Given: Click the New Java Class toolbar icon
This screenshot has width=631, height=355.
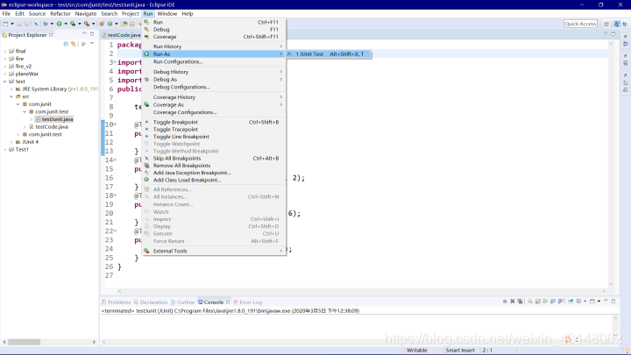Looking at the screenshot, I should point(110,24).
